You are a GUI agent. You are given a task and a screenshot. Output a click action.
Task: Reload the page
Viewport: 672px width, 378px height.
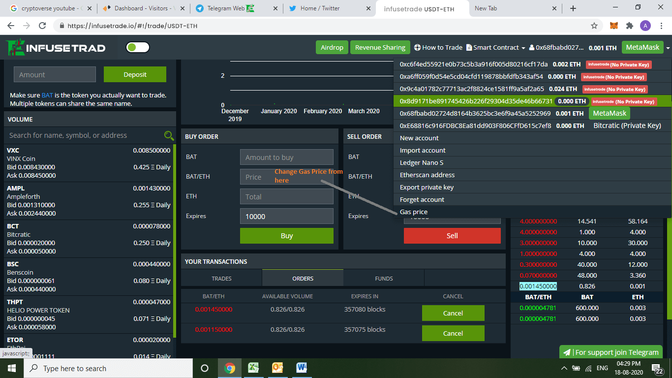click(42, 26)
